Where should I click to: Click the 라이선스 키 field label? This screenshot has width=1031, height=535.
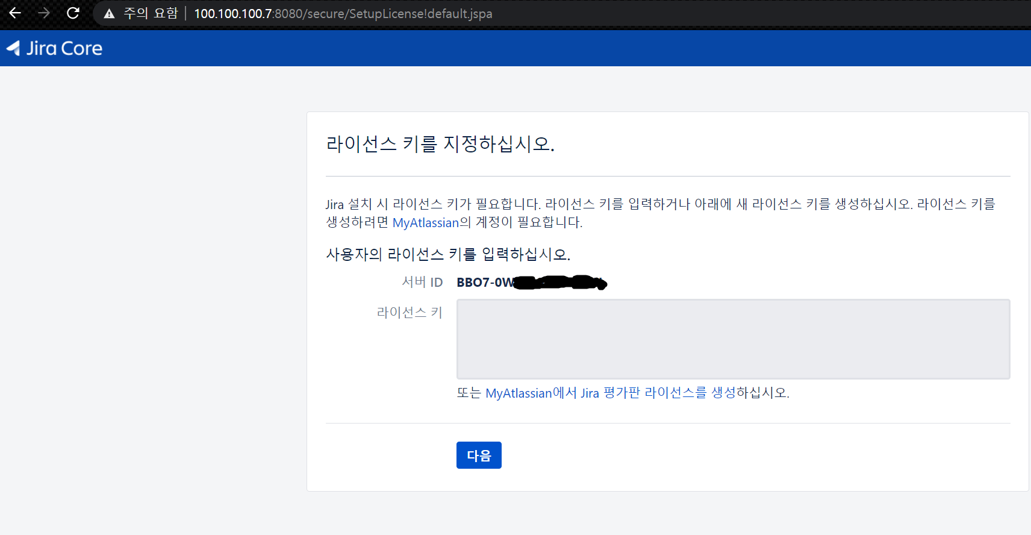[410, 312]
